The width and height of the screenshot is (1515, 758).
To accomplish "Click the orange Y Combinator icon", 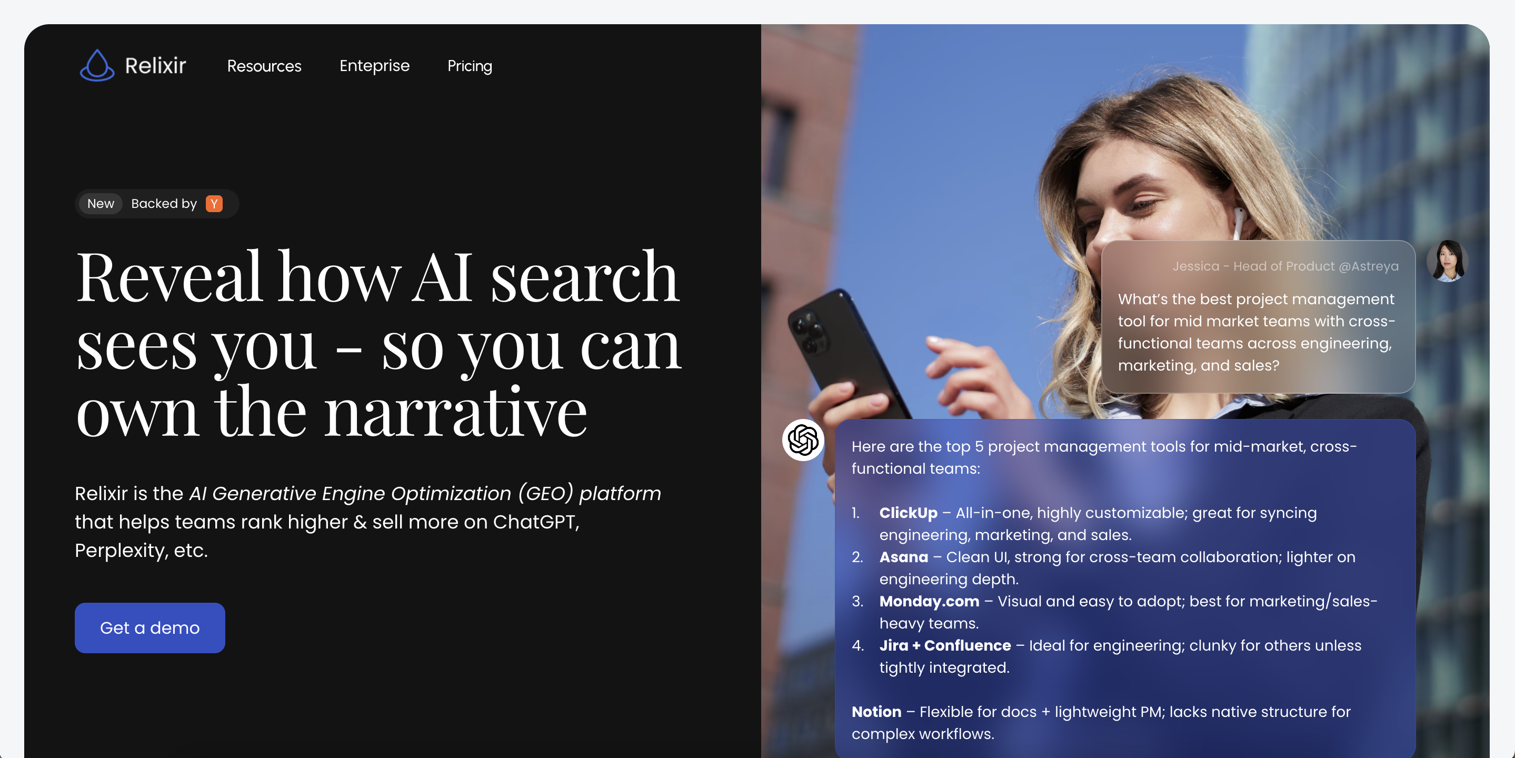I will coord(214,204).
